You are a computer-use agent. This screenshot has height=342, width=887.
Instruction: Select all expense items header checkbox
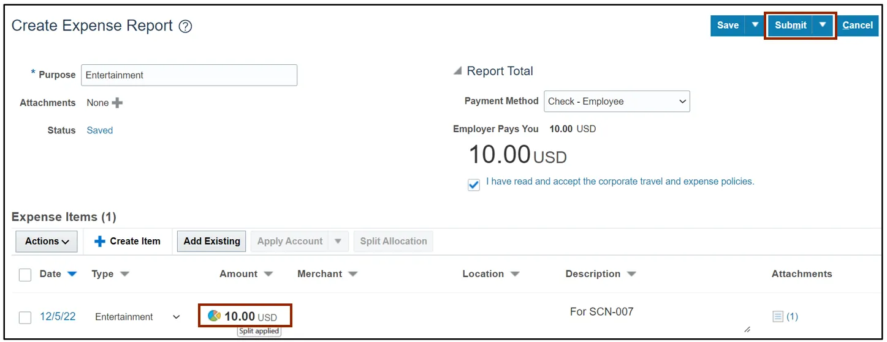click(x=25, y=275)
